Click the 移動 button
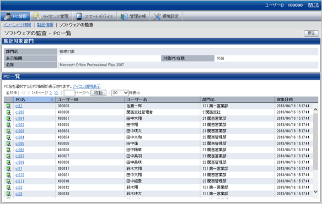The image size is (322, 204). pyautogui.click(x=98, y=93)
